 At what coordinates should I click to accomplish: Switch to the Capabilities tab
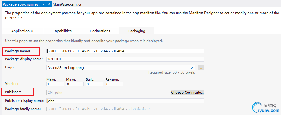(x=62, y=31)
